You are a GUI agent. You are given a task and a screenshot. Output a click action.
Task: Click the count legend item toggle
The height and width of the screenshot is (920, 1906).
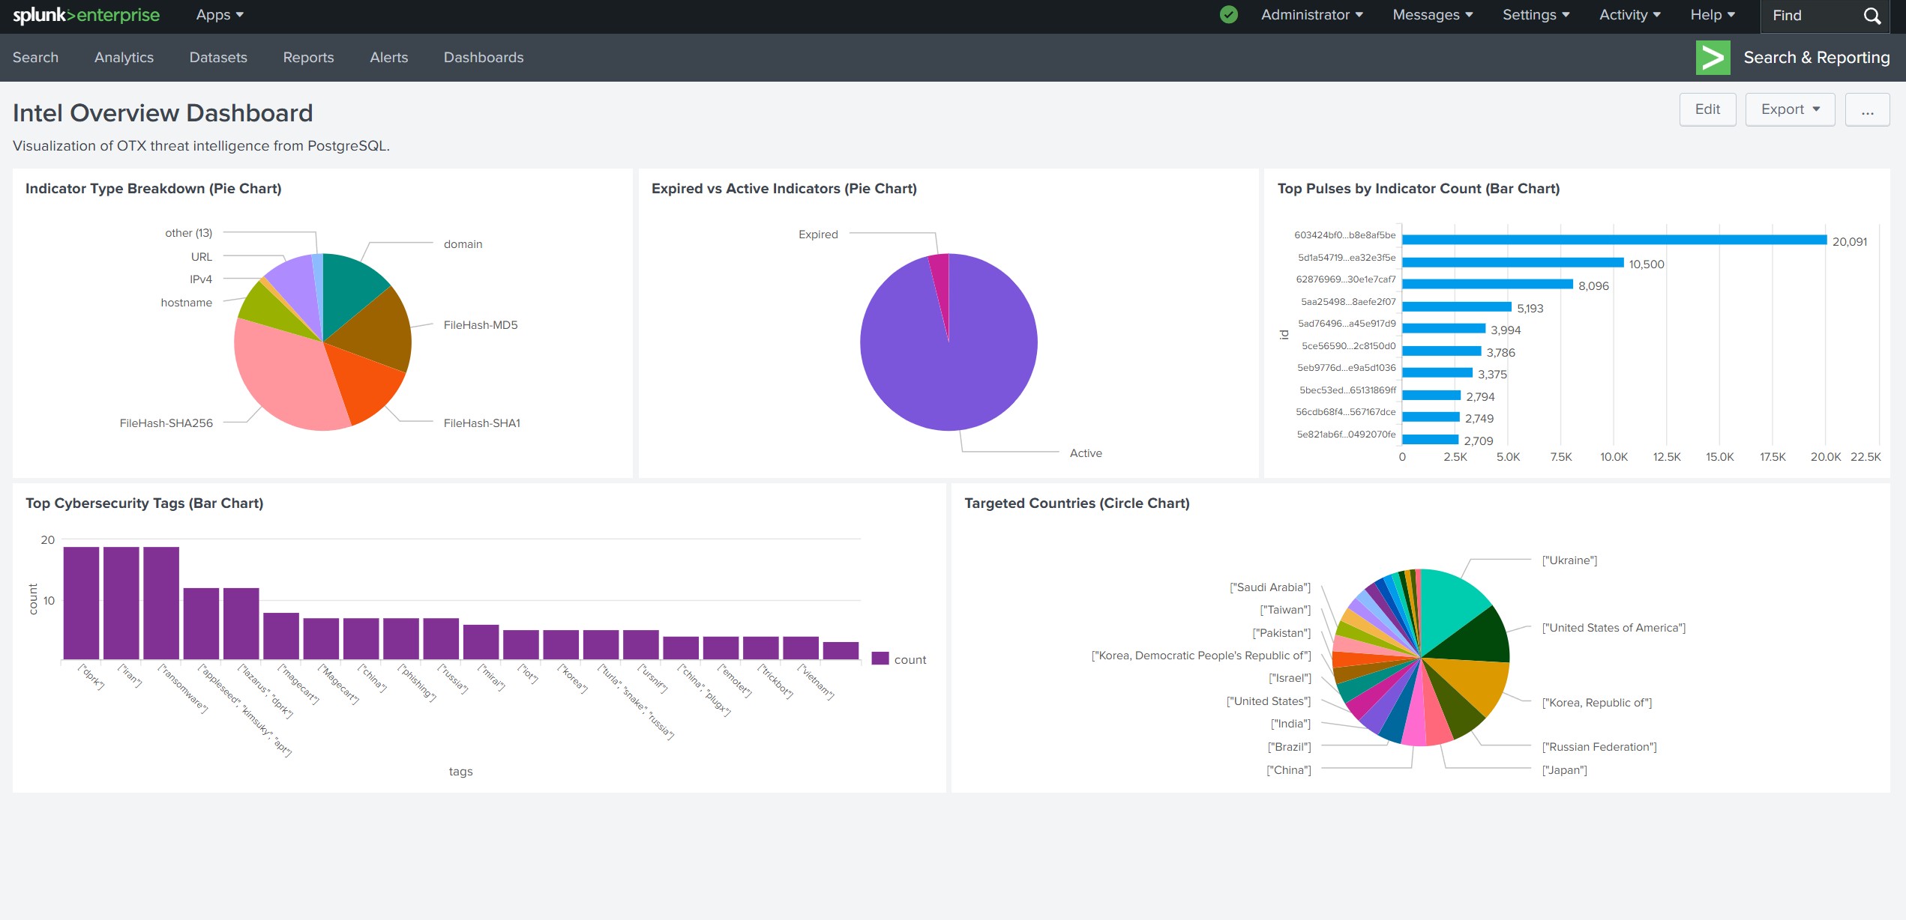pyautogui.click(x=900, y=659)
